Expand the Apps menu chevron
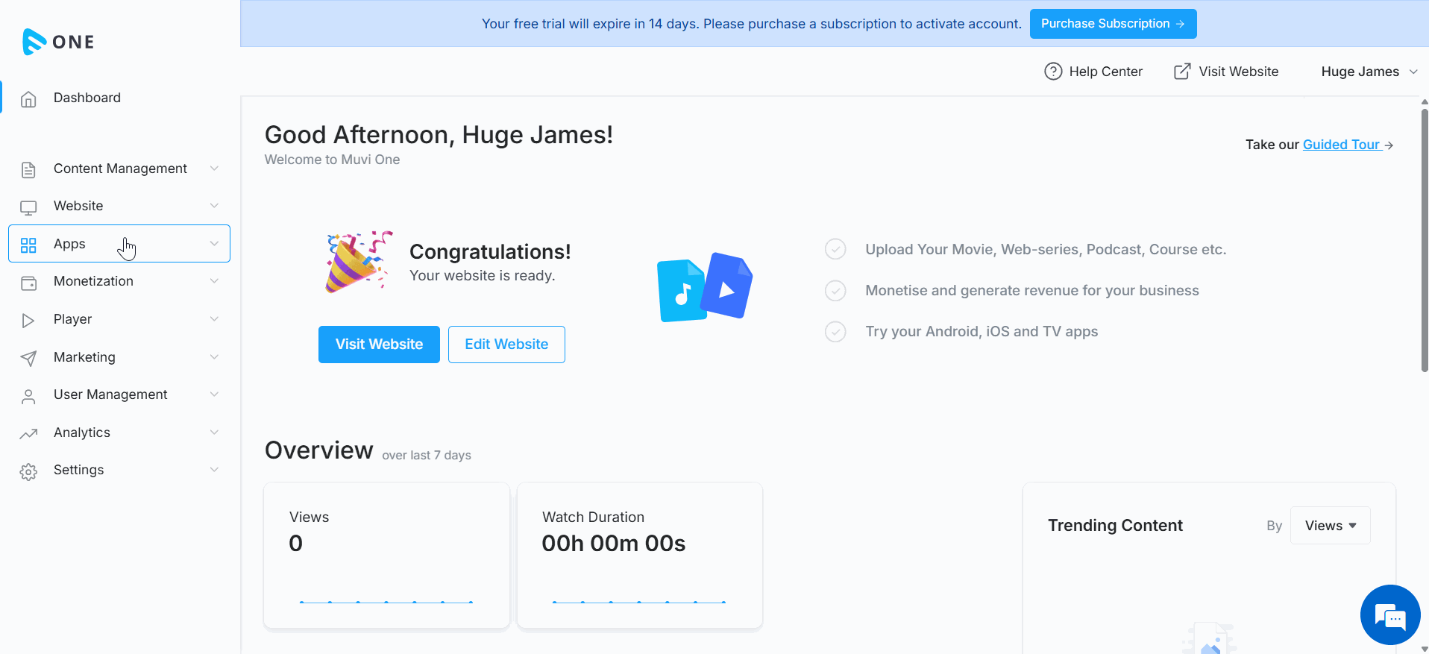Viewport: 1429px width, 654px height. point(214,244)
